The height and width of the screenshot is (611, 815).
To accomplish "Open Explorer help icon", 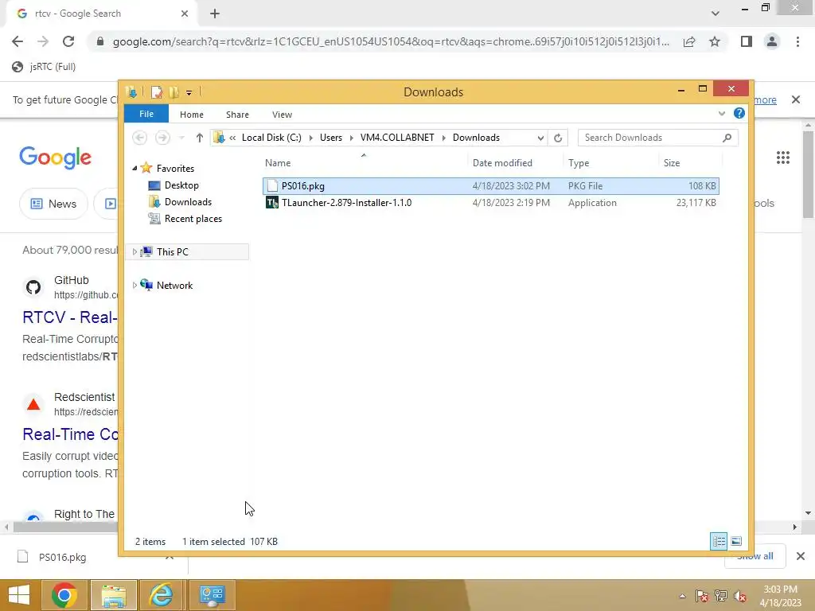I will coord(739,113).
